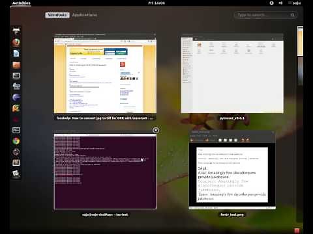Open the clock menu in top bar
The height and width of the screenshot is (234, 313).
[156, 3]
